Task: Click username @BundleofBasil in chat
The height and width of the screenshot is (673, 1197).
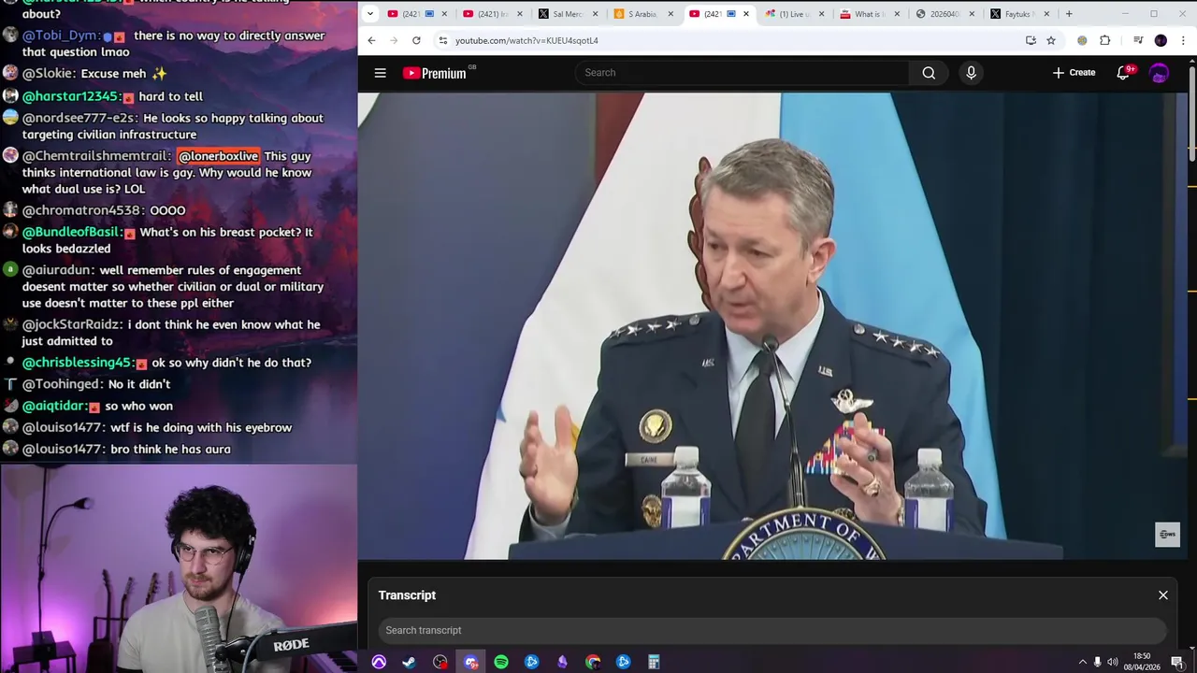Action: (72, 232)
